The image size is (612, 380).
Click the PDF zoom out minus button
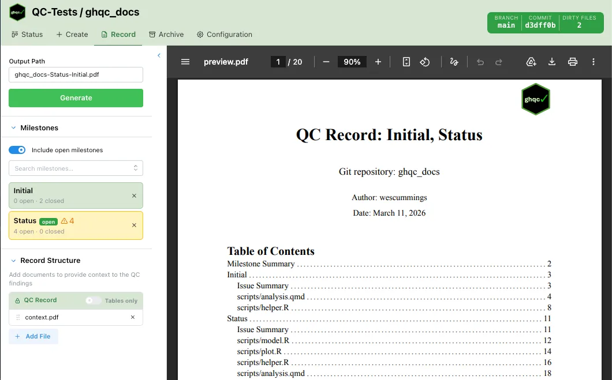pyautogui.click(x=326, y=62)
